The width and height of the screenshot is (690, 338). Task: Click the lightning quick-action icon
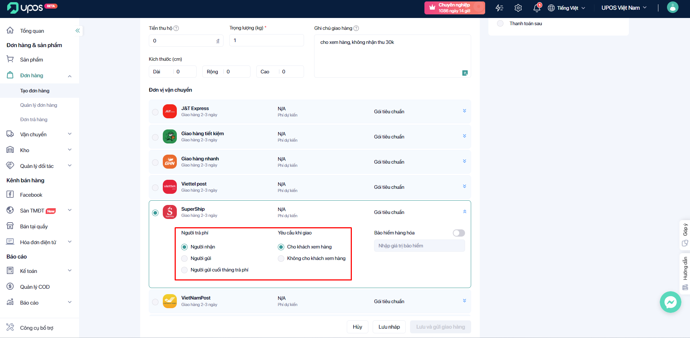[x=499, y=8]
